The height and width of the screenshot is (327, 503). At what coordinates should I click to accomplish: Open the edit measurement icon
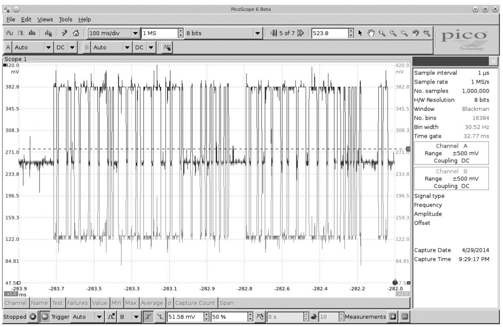404,317
